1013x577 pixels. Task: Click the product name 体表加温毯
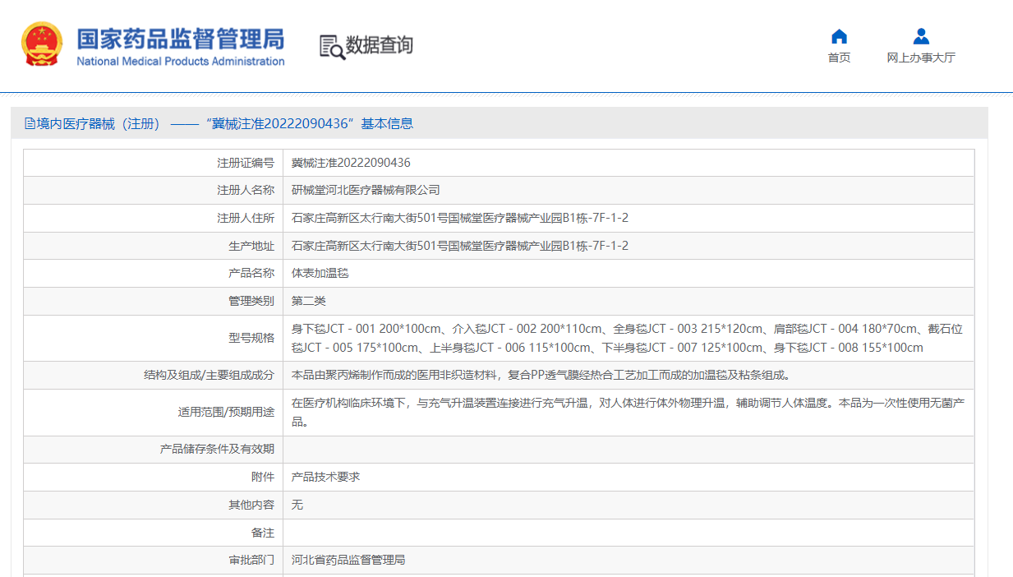click(320, 272)
